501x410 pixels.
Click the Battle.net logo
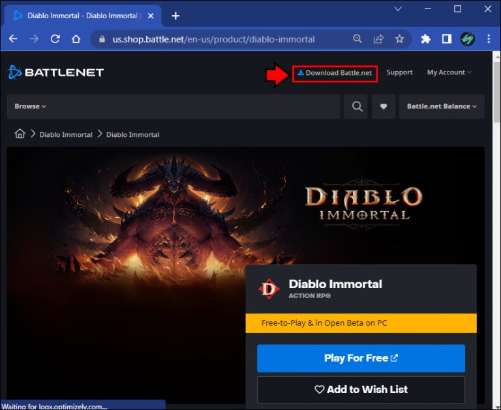coord(55,72)
